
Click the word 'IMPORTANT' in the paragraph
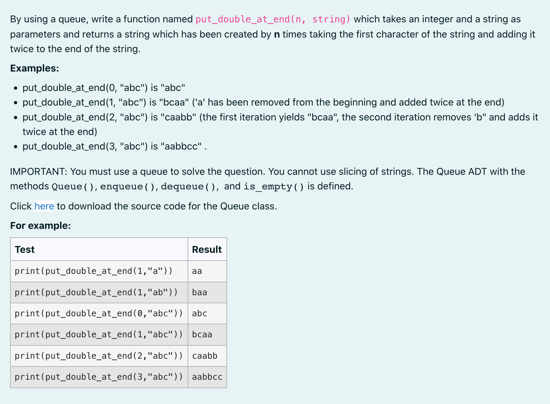(x=38, y=172)
